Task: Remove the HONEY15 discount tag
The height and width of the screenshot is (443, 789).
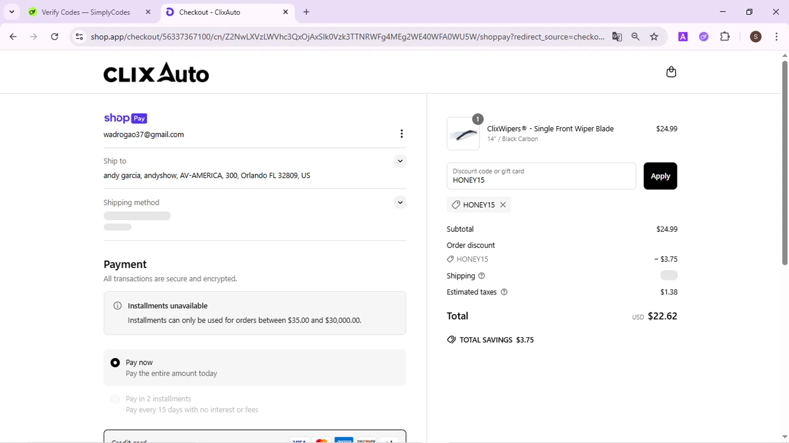Action: [x=503, y=205]
